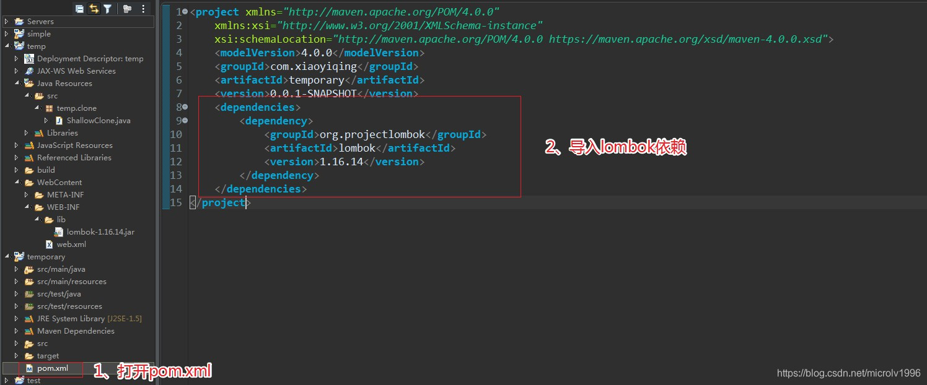Collapse the Java Resources arrow
This screenshot has height=385, width=927.
pyautogui.click(x=17, y=84)
